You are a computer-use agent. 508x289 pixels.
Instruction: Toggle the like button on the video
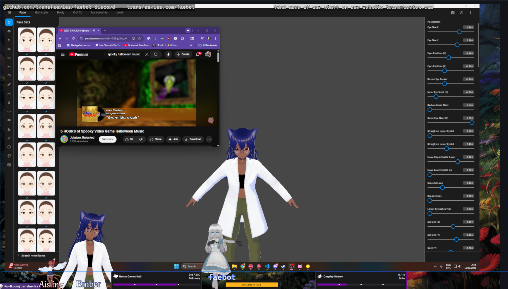click(x=129, y=139)
